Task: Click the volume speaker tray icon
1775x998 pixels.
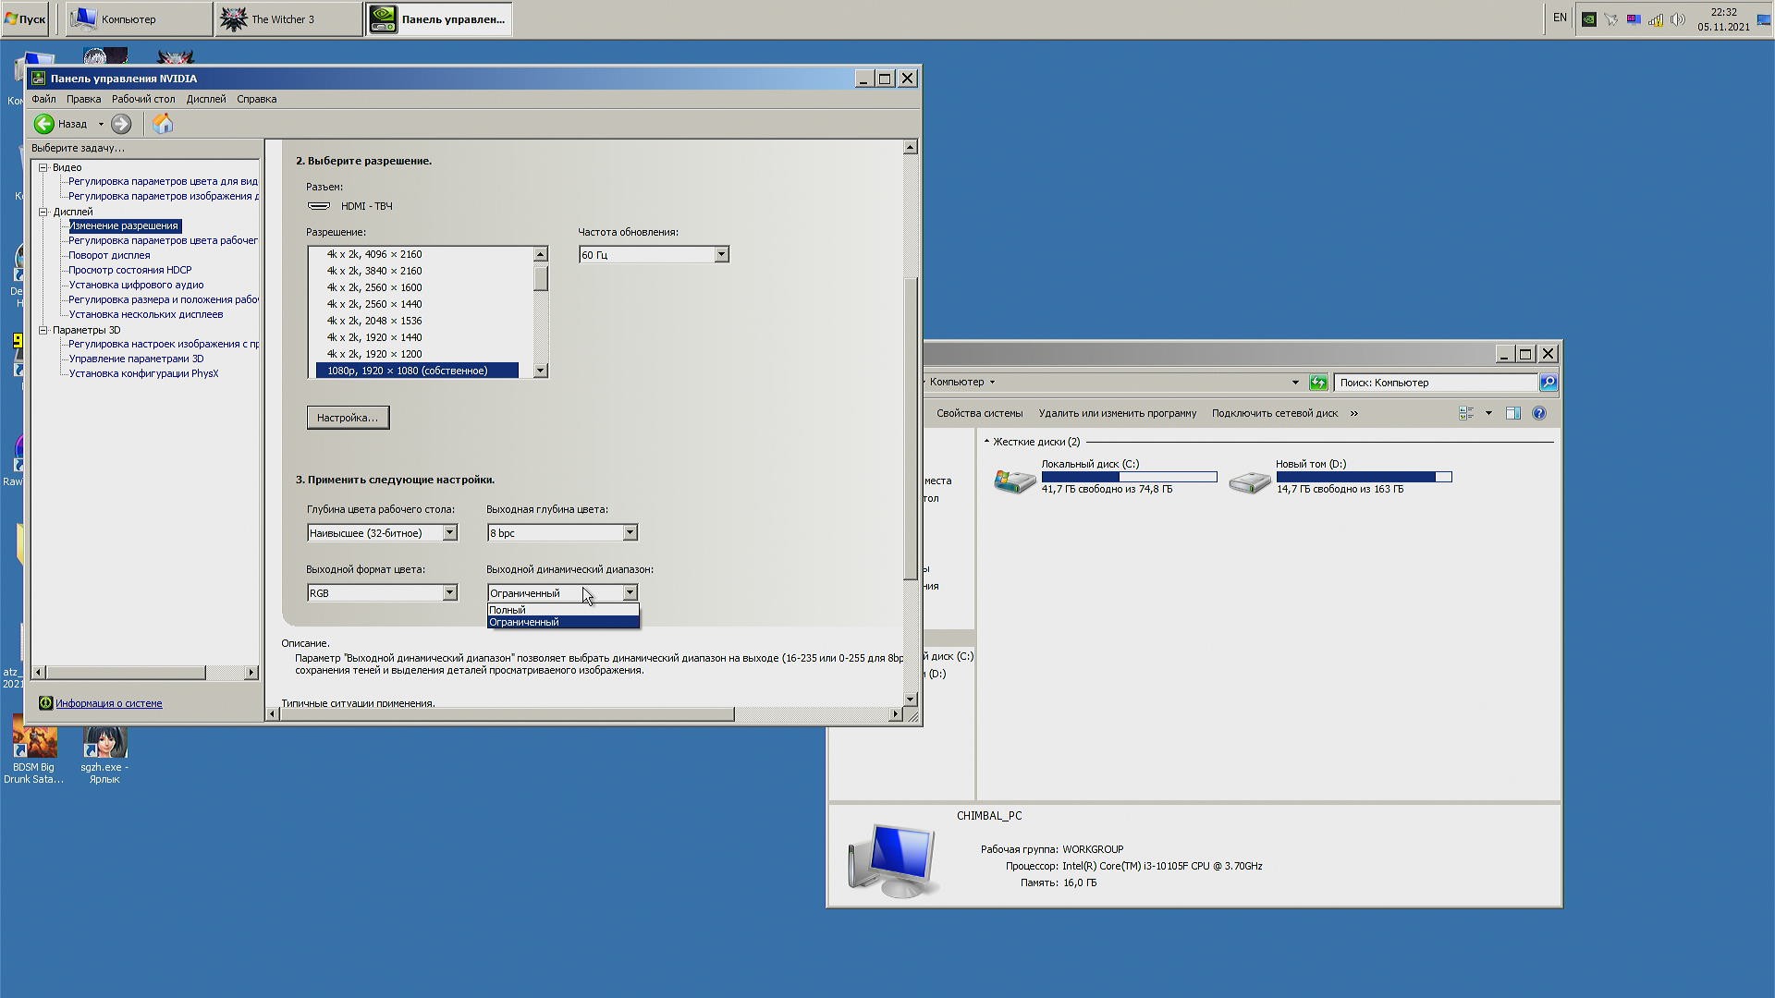Action: click(1678, 19)
